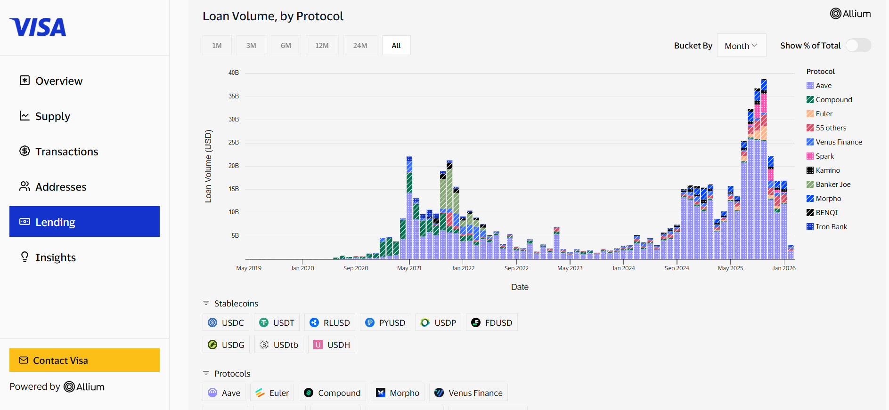Click the Allium logo top right

(850, 14)
